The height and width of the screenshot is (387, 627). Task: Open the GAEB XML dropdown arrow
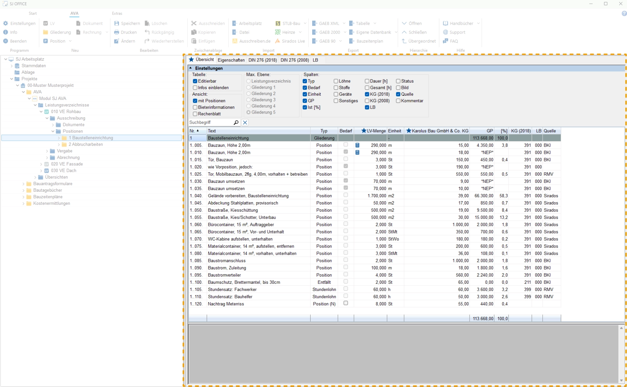click(344, 24)
